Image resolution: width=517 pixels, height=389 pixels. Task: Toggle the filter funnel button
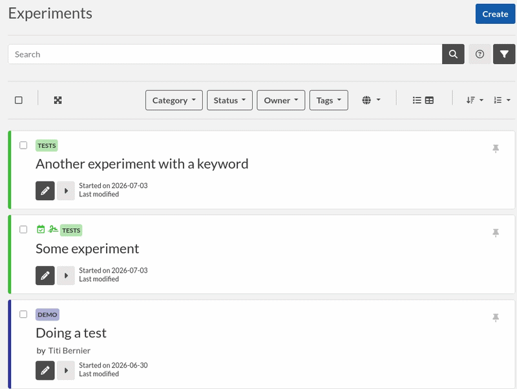(504, 54)
